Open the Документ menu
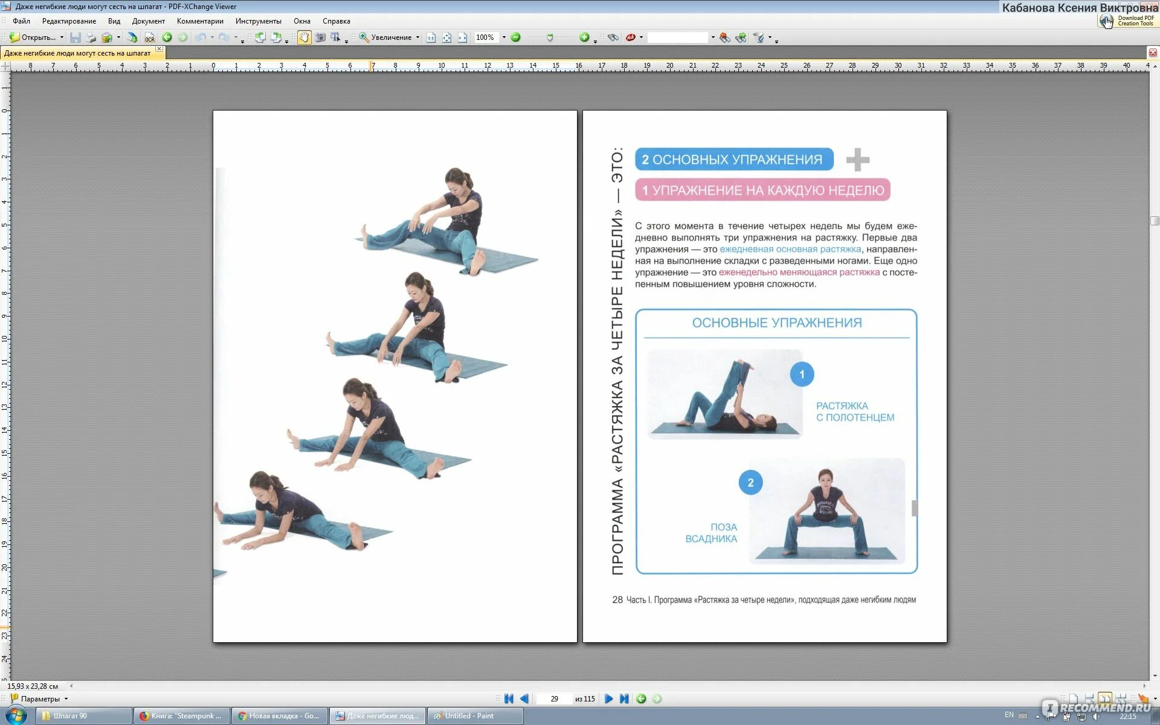 pos(148,21)
